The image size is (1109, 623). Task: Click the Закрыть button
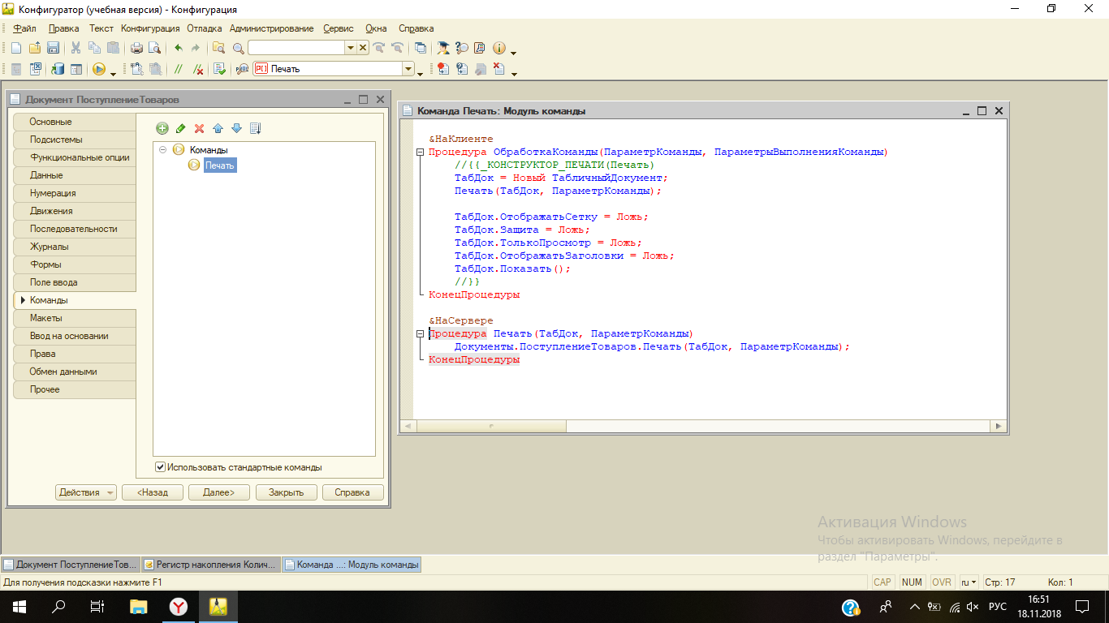(x=287, y=492)
